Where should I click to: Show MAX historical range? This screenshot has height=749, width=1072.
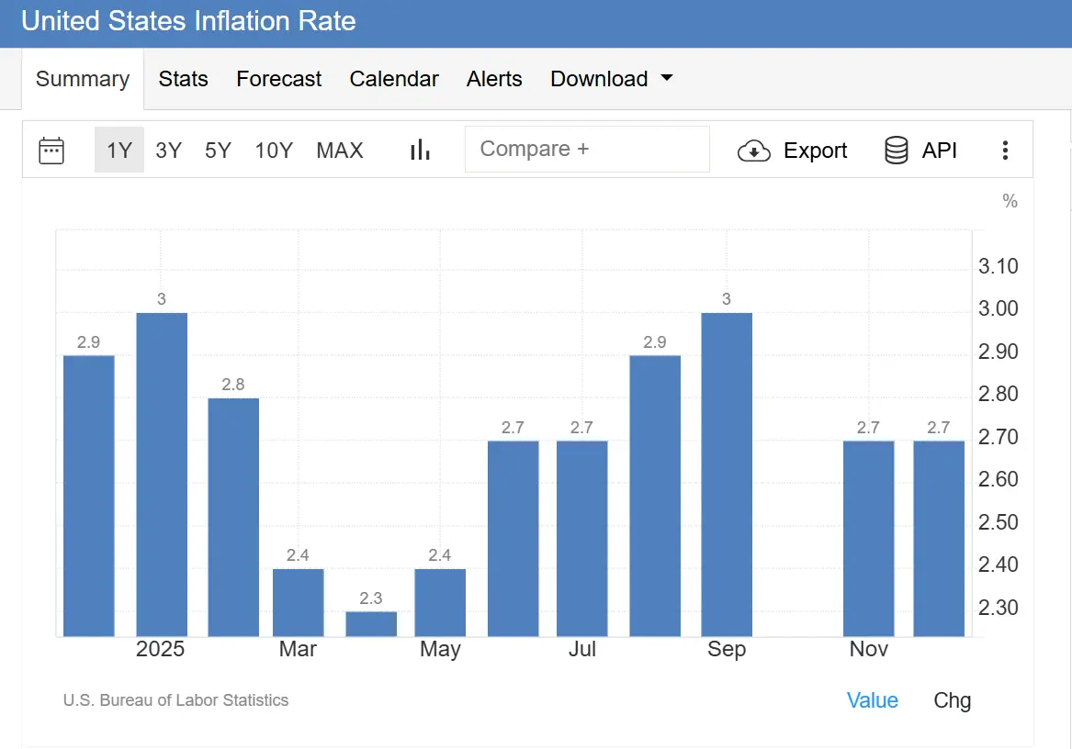click(x=340, y=151)
